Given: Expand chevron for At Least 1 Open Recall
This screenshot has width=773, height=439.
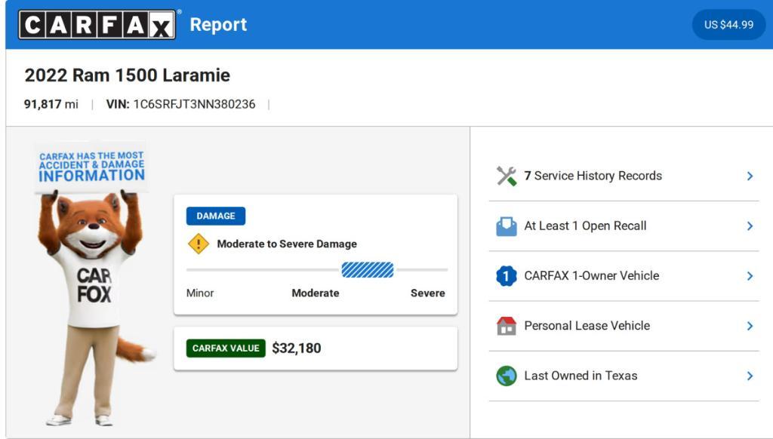Looking at the screenshot, I should tap(750, 226).
